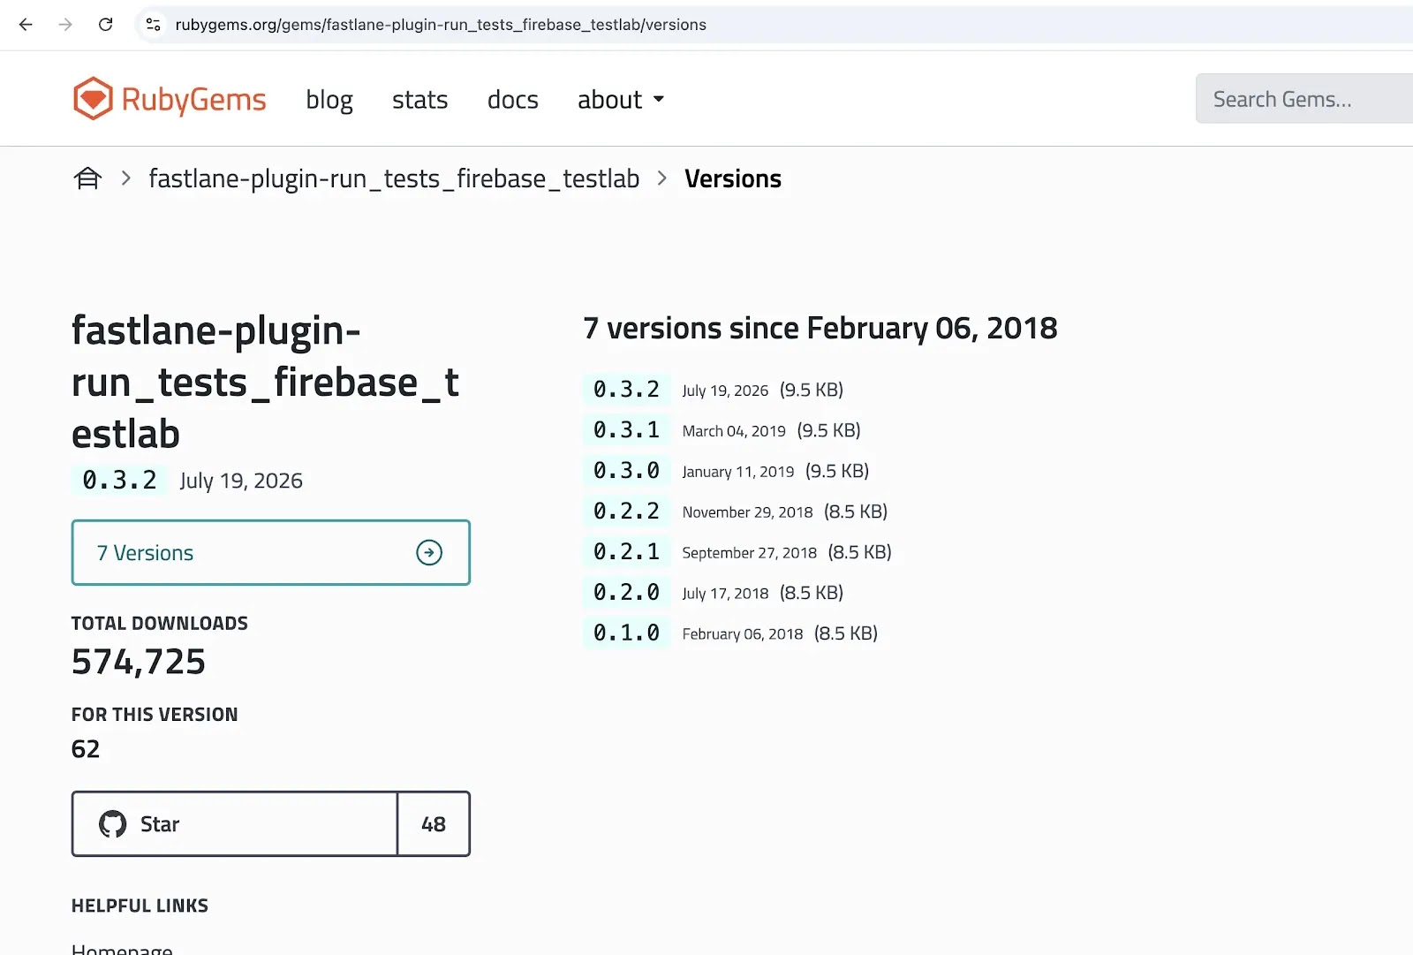The width and height of the screenshot is (1413, 955).
Task: Click the star count 48
Action: [434, 824]
